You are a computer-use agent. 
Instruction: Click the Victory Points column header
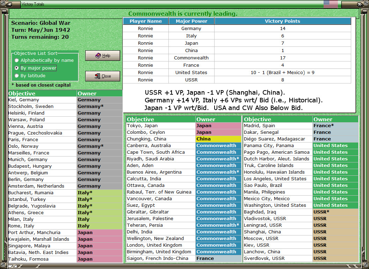coord(282,21)
